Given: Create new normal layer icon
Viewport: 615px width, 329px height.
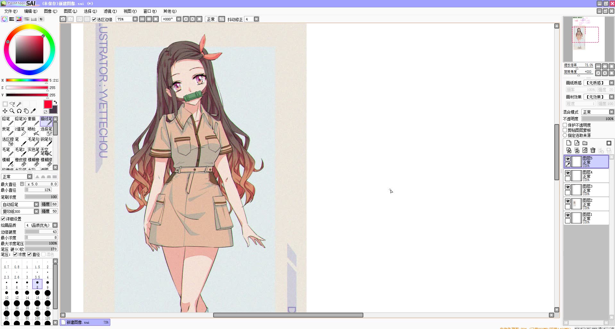Looking at the screenshot, I should coord(569,143).
